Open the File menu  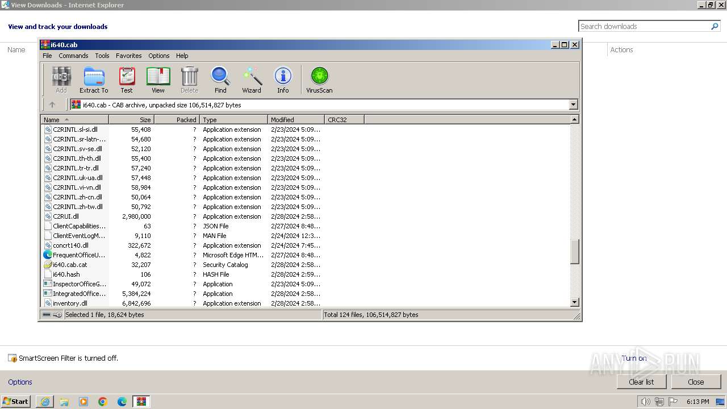[47, 56]
